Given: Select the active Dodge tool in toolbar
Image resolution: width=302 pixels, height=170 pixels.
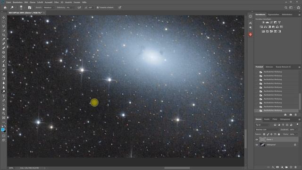Looking at the screenshot, I should click(x=4, y=92).
